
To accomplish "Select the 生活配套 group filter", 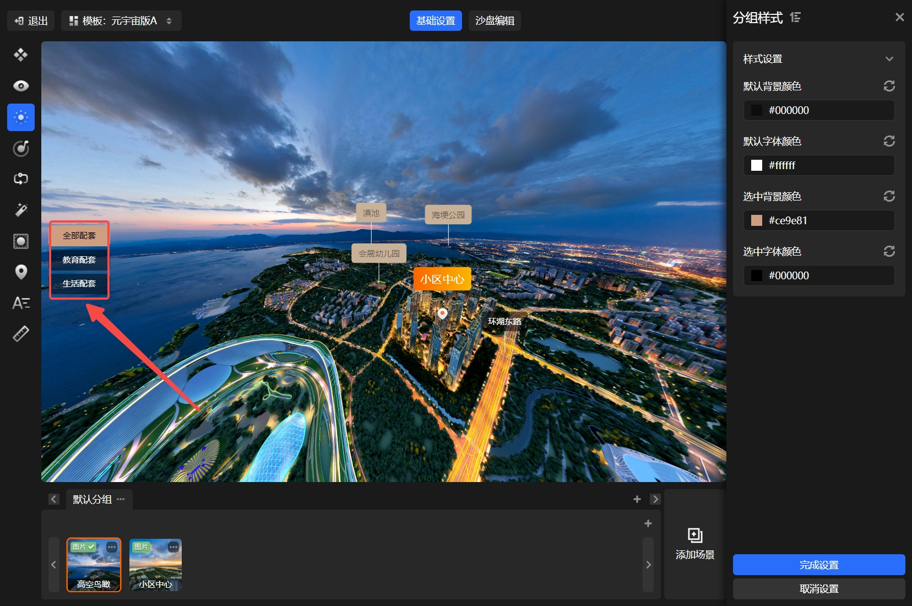I will point(79,284).
